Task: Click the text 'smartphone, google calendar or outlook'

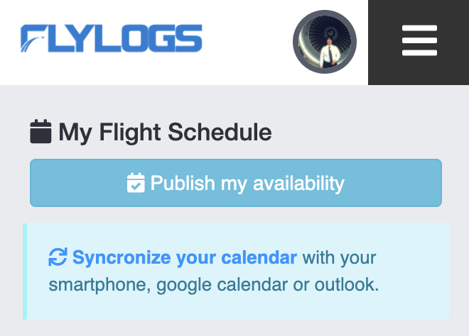Action: coord(214,285)
